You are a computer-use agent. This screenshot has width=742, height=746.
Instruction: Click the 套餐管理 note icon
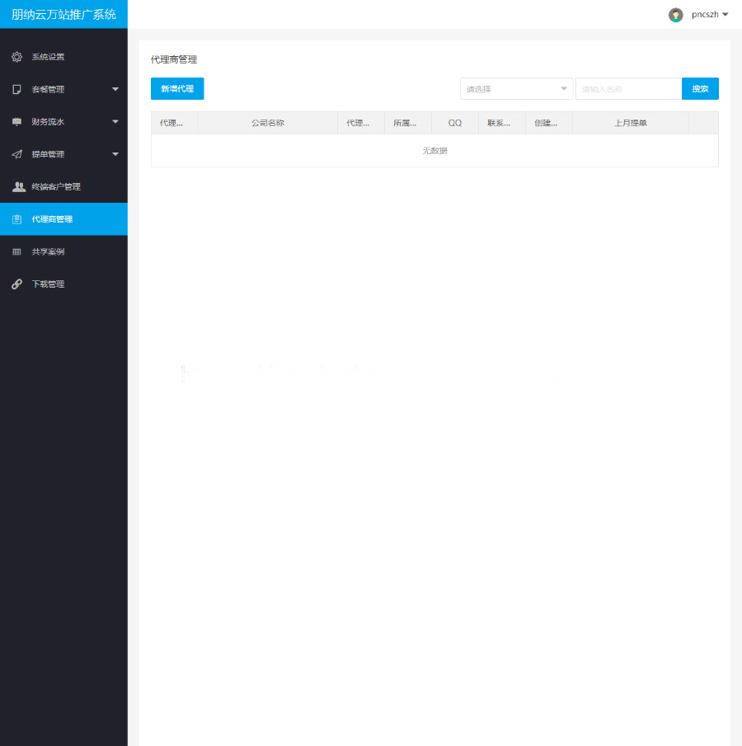coord(16,89)
